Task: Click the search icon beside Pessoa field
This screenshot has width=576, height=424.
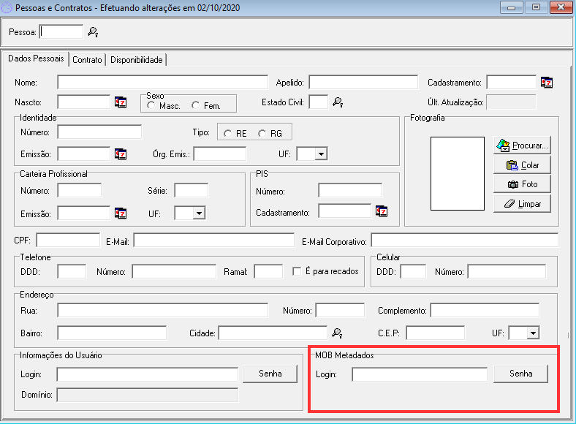Action: (x=93, y=32)
